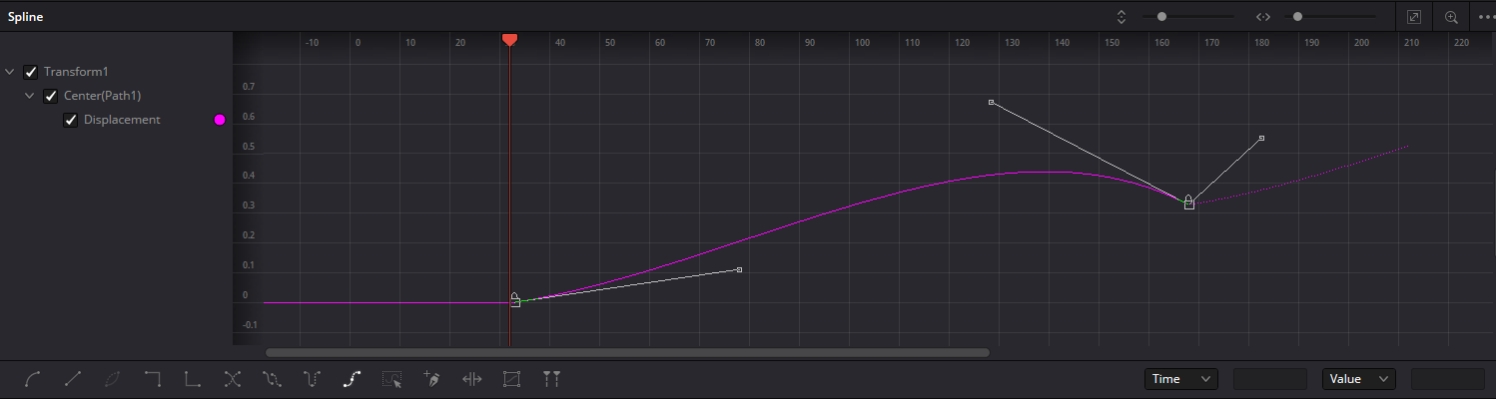
Task: Select the Time Stretch tool
Action: pos(472,379)
